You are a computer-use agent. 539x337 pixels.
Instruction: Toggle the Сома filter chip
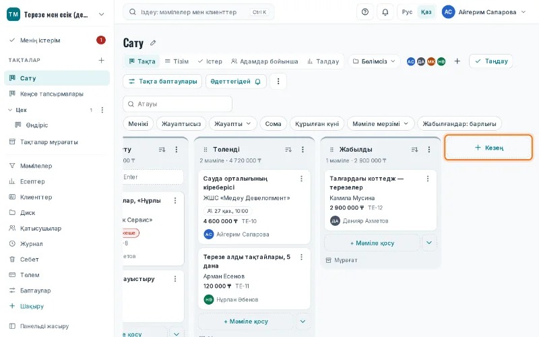[x=273, y=124]
